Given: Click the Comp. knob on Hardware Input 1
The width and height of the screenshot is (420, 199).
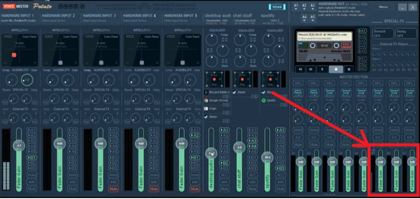Looking at the screenshot, I should click(x=12, y=79).
